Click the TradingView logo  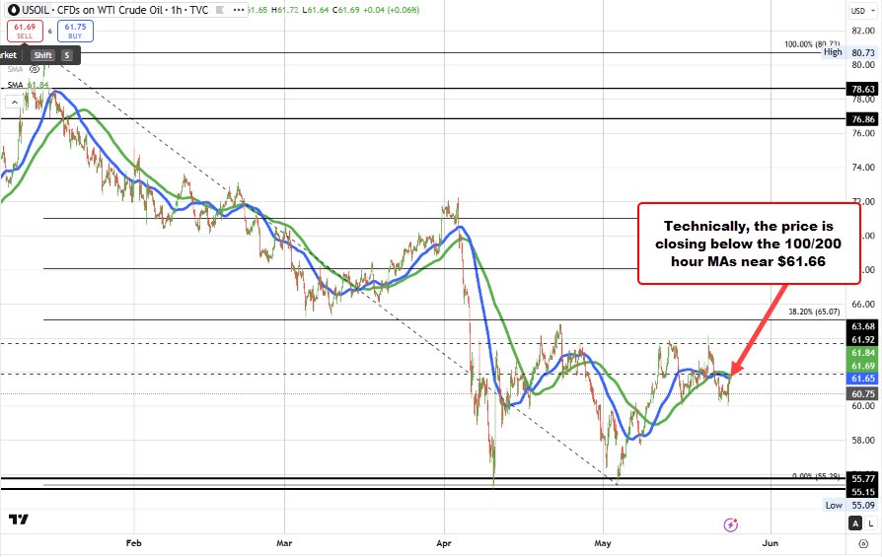(x=17, y=520)
